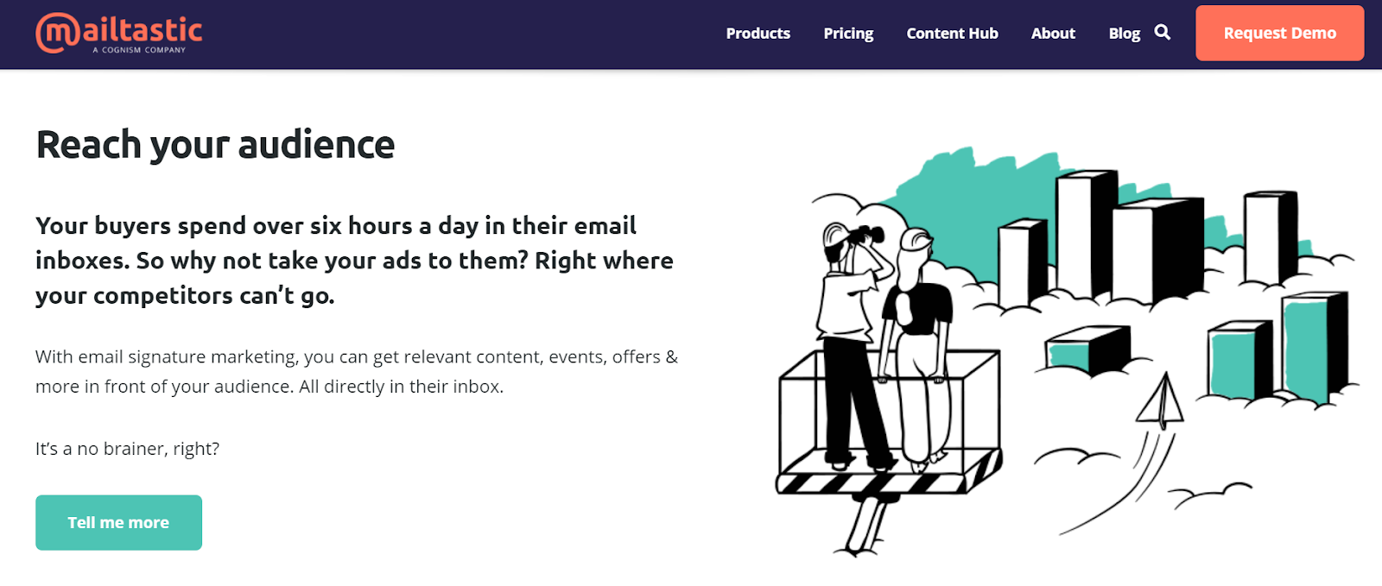
Task: Click the teal building at far right
Action: [1313, 347]
